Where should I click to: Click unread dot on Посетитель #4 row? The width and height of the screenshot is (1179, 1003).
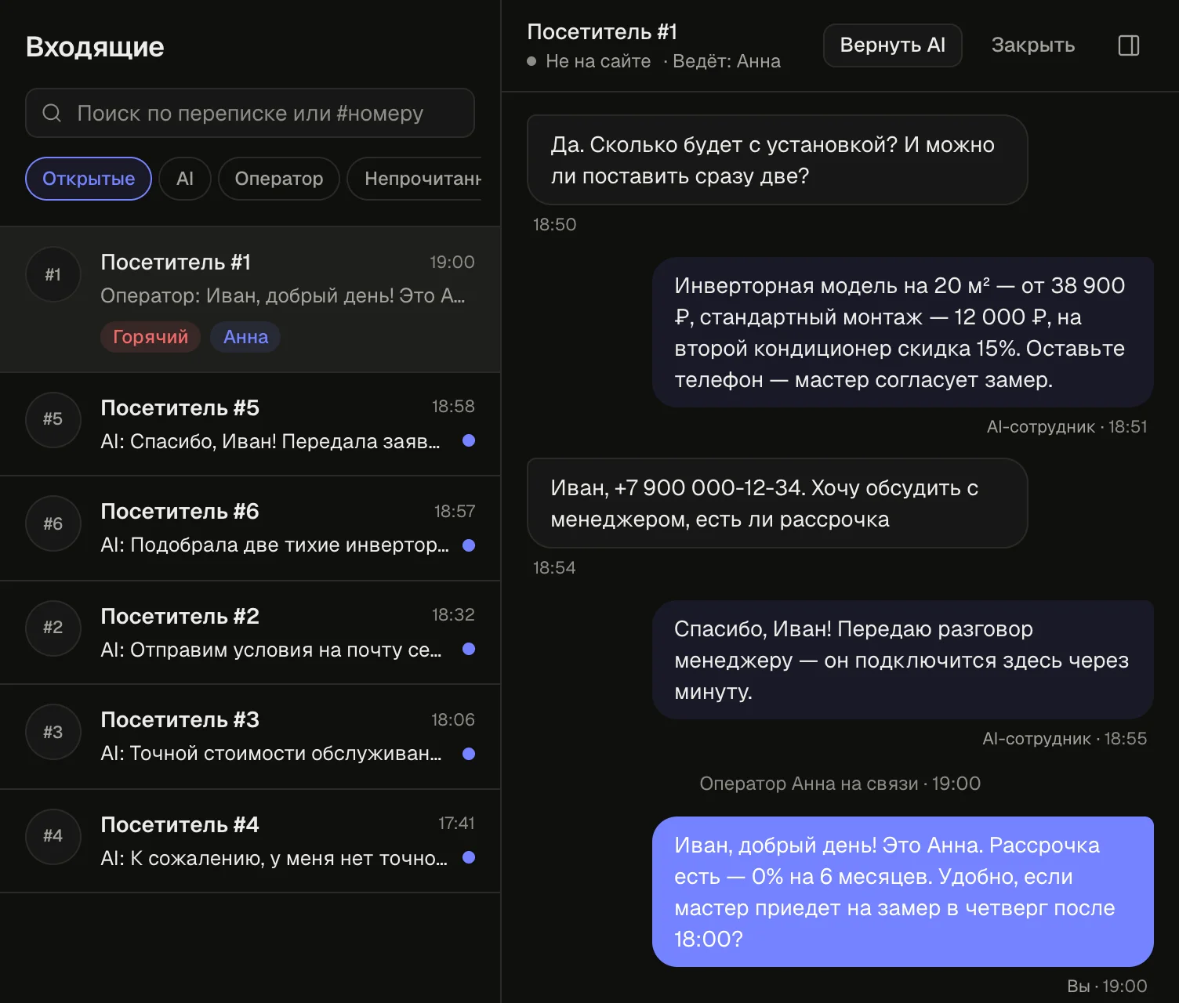tap(469, 857)
